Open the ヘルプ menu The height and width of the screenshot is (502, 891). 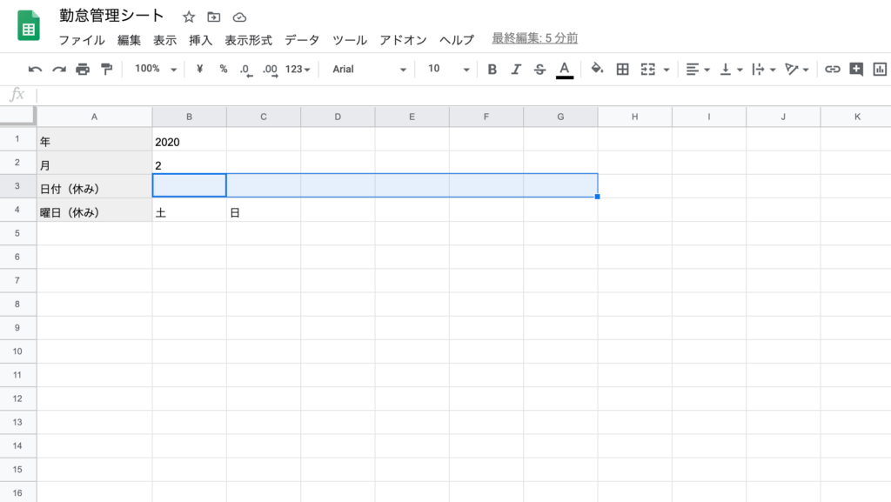(456, 40)
